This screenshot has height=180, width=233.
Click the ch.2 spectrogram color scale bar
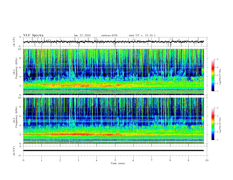213,124
